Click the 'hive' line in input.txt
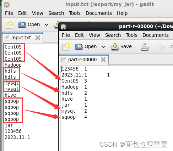 [x=10, y=95]
